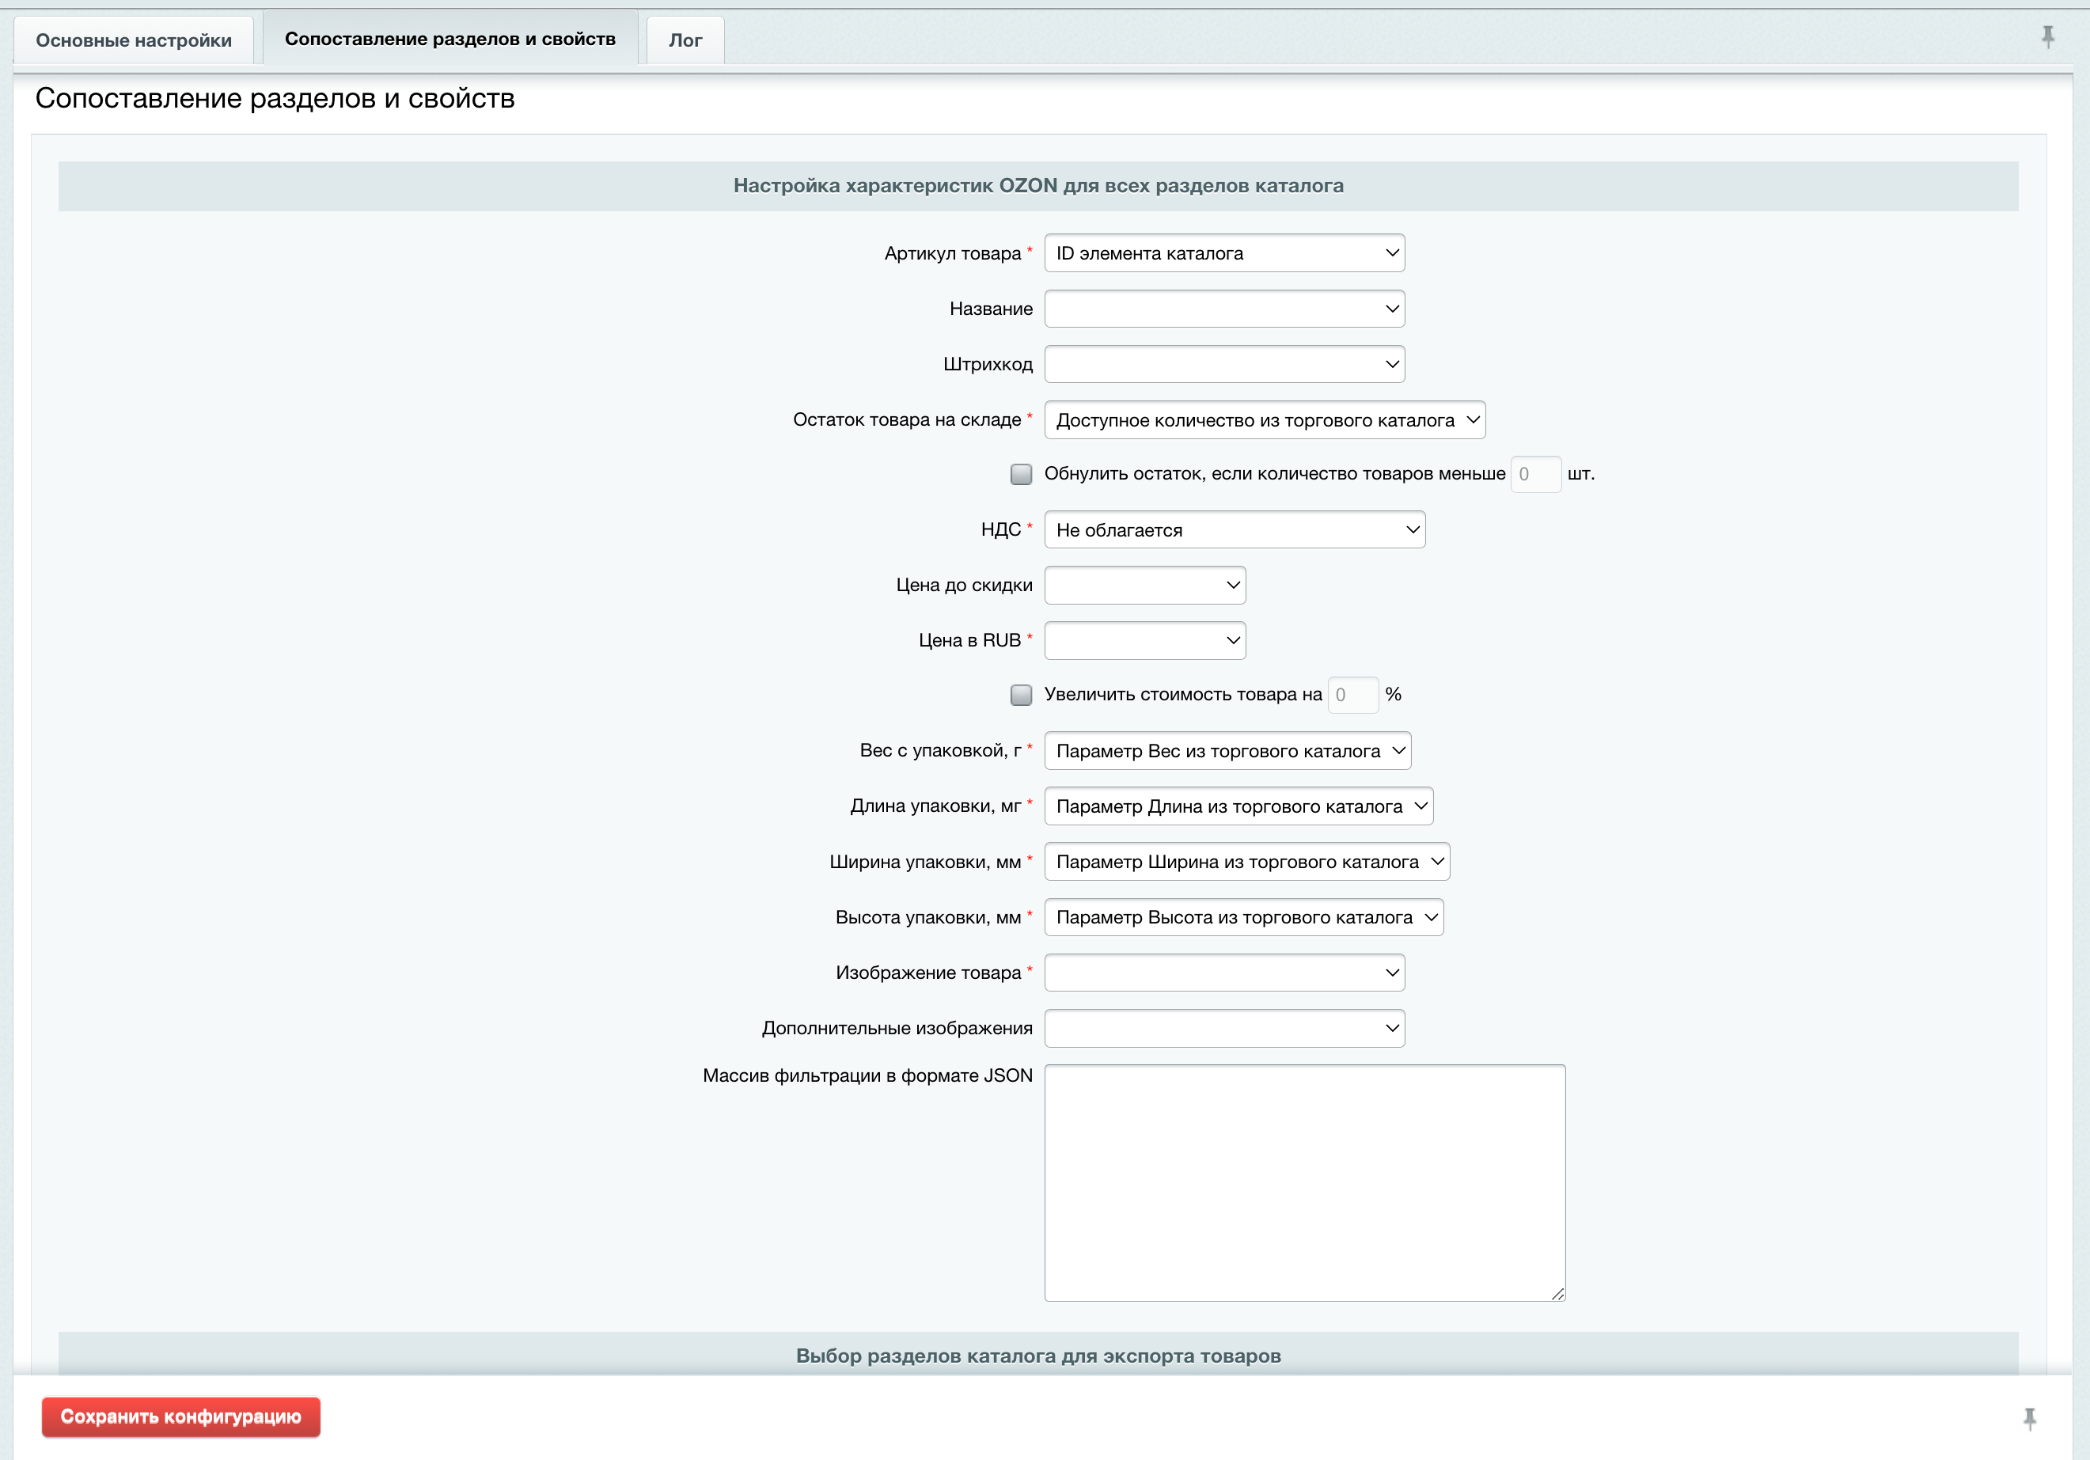The image size is (2090, 1460).
Task: Click the percent increase input field
Action: point(1352,696)
